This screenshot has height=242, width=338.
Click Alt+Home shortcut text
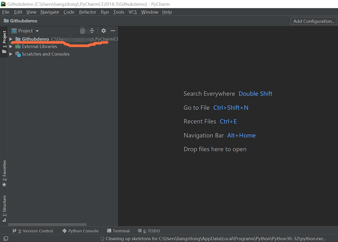[241, 135]
